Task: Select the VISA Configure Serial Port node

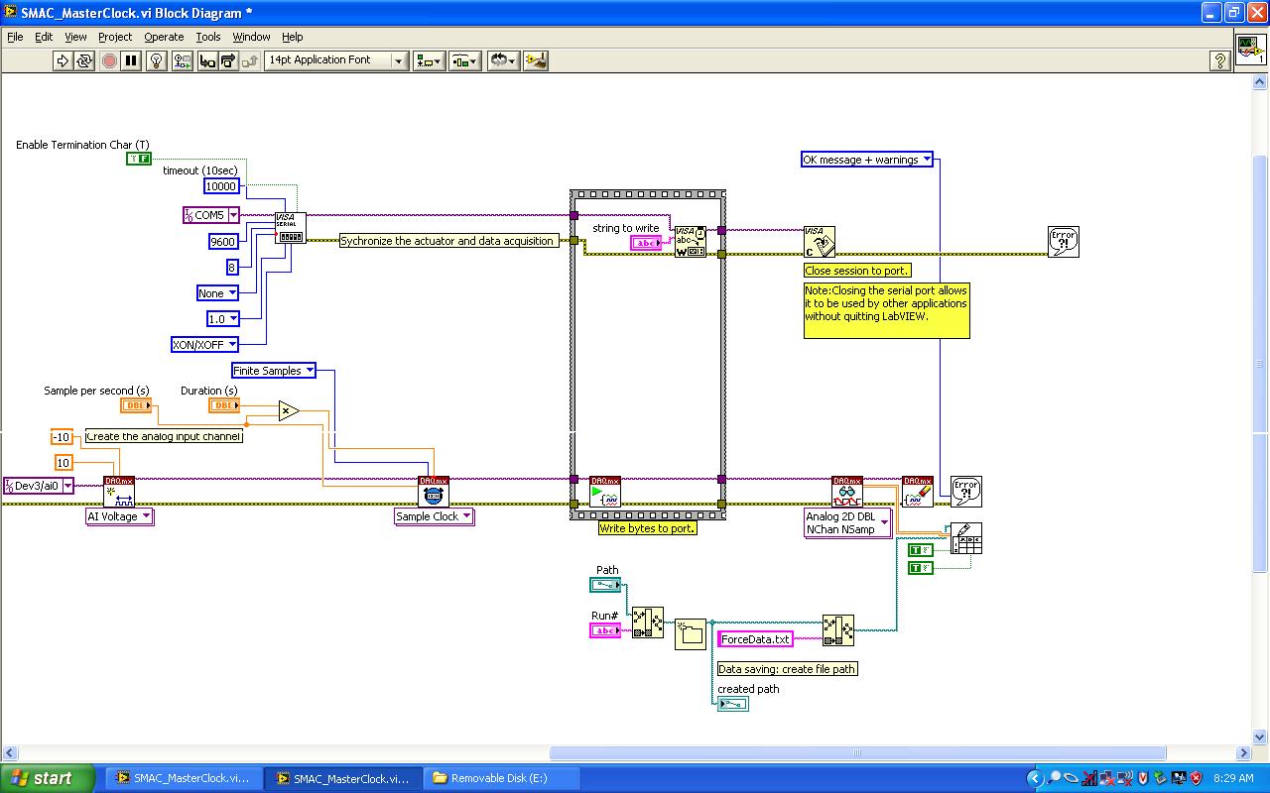Action: [290, 227]
